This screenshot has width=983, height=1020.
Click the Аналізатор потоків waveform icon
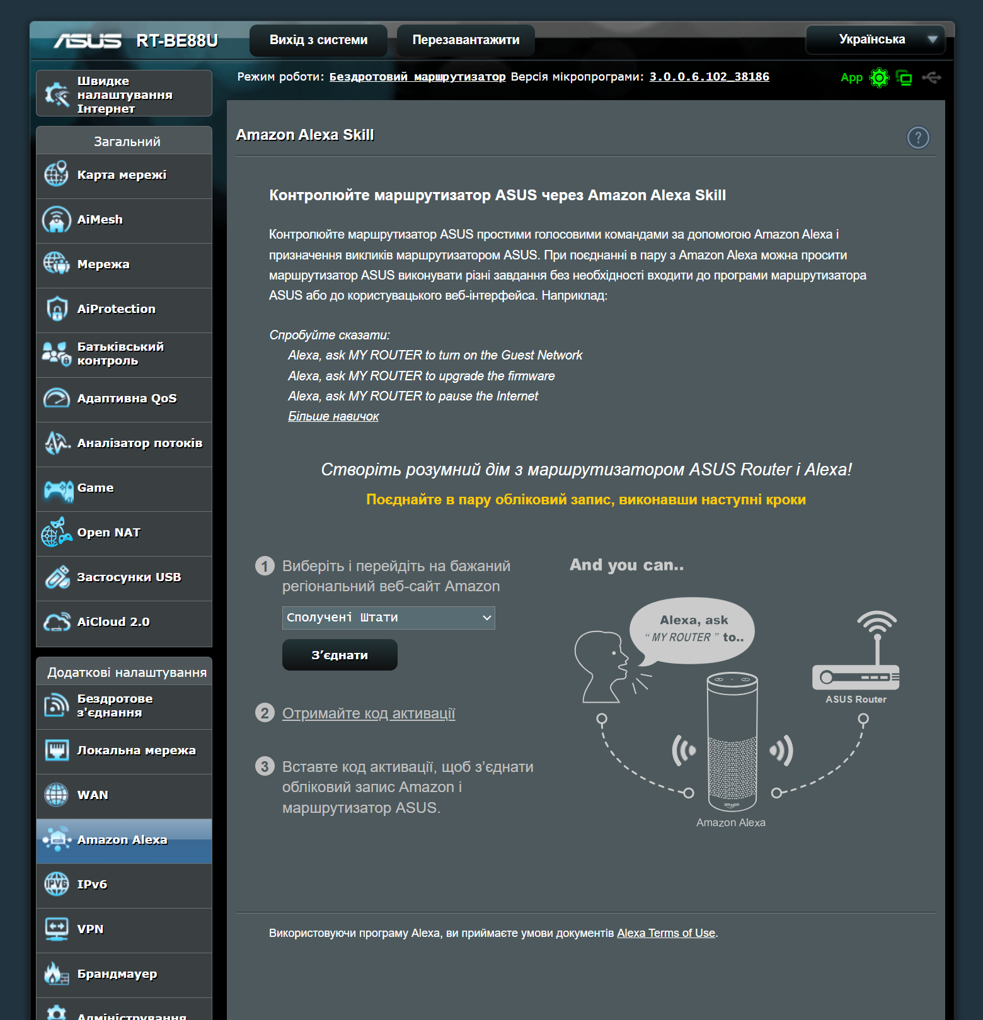coord(56,443)
